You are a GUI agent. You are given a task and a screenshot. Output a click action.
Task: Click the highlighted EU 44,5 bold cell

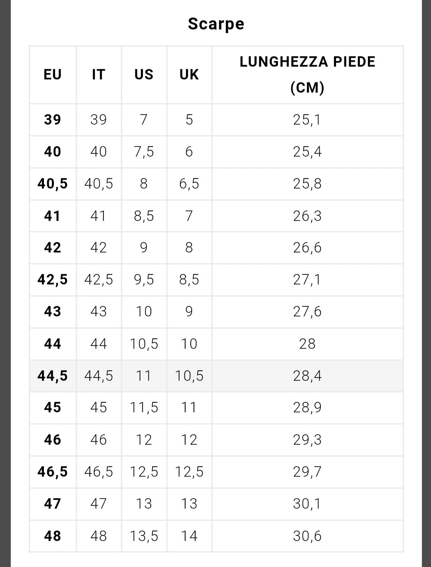[x=53, y=376]
